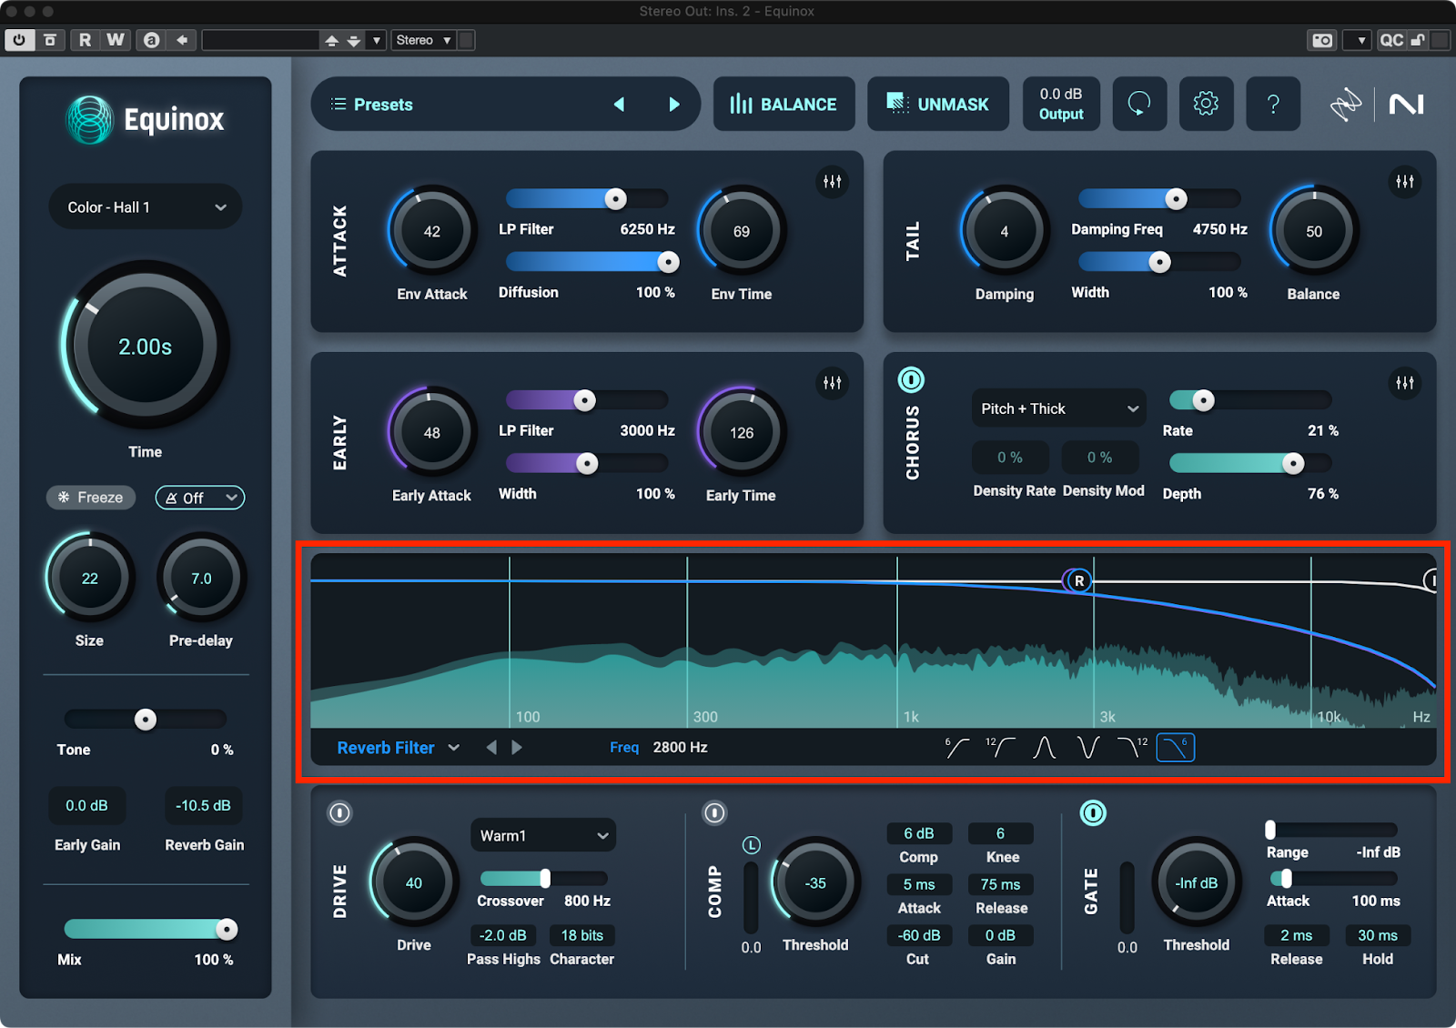
Task: Open the Color - Hall 1 dropdown
Action: click(146, 207)
